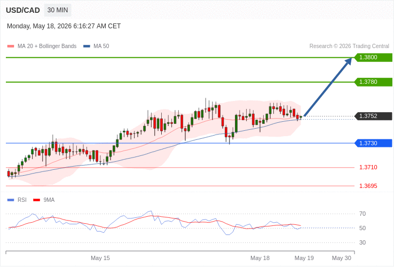
Task: Click the blue forecast arrow tip
Action: 349,60
